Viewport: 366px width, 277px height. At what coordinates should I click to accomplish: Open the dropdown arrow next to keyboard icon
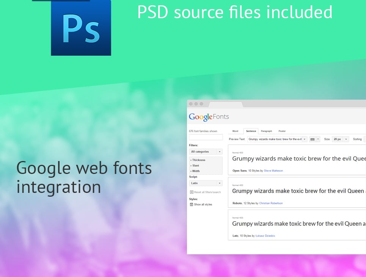pyautogui.click(x=318, y=139)
